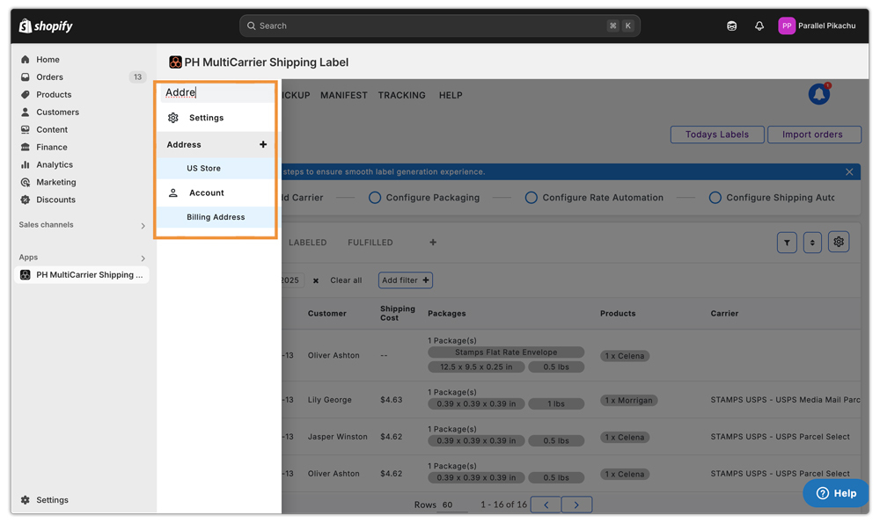Click the Home house icon
The height and width of the screenshot is (523, 880).
26,60
